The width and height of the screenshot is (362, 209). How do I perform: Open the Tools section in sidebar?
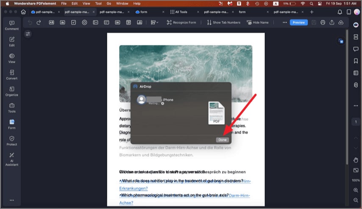(x=12, y=108)
